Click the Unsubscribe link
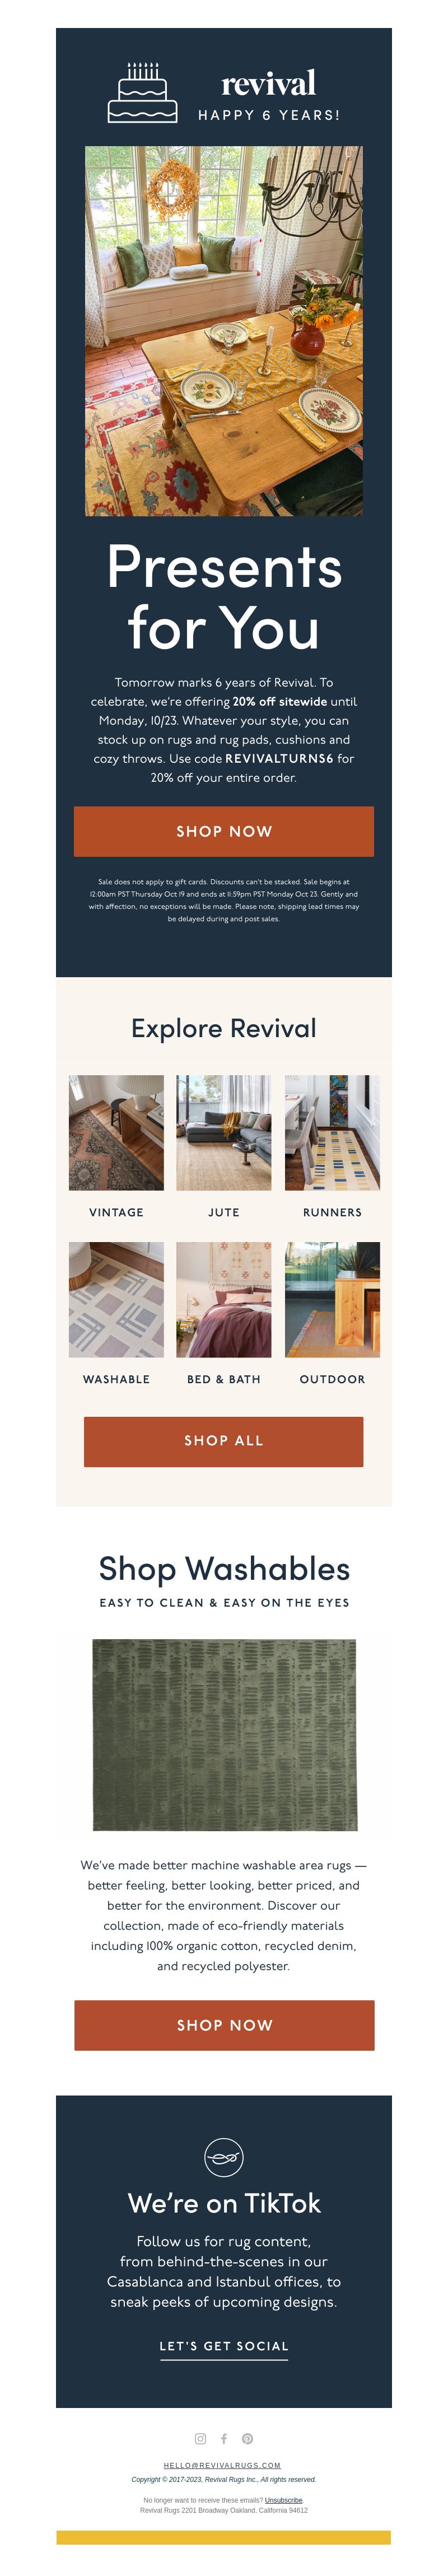Screen dimensions: 448x2576 284,2499
